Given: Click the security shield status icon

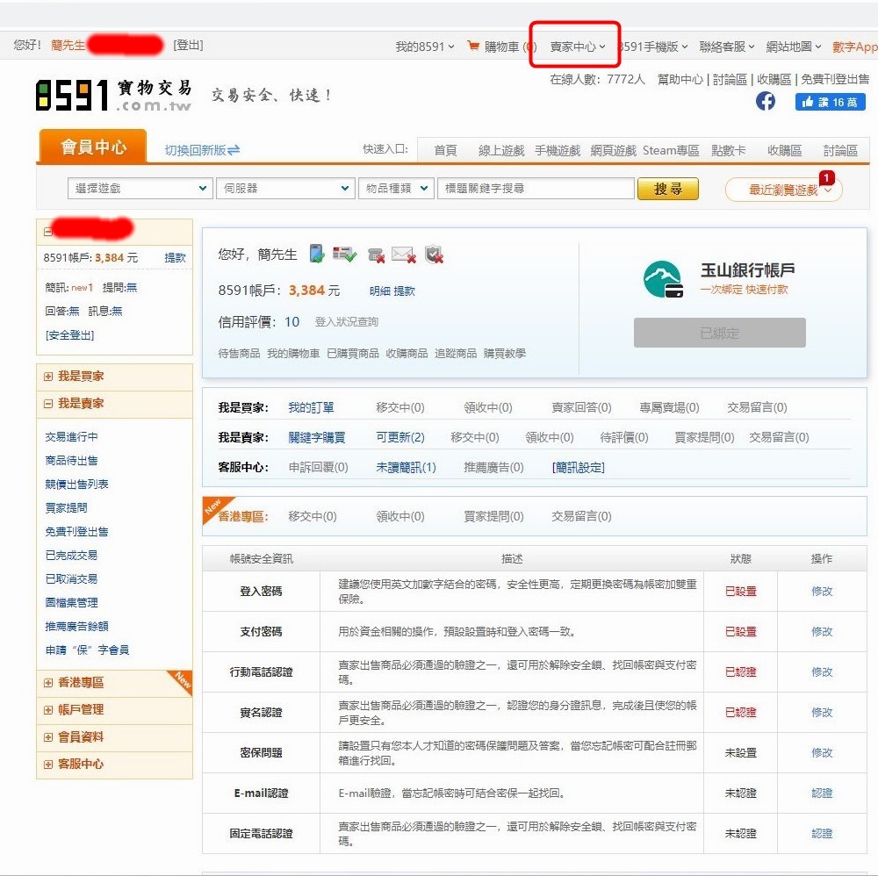Looking at the screenshot, I should click(x=434, y=255).
